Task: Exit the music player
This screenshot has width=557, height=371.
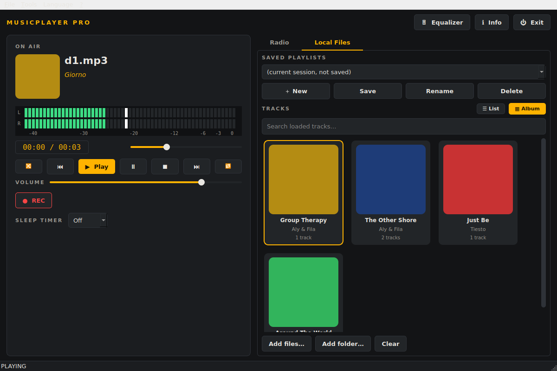Action: tap(532, 22)
